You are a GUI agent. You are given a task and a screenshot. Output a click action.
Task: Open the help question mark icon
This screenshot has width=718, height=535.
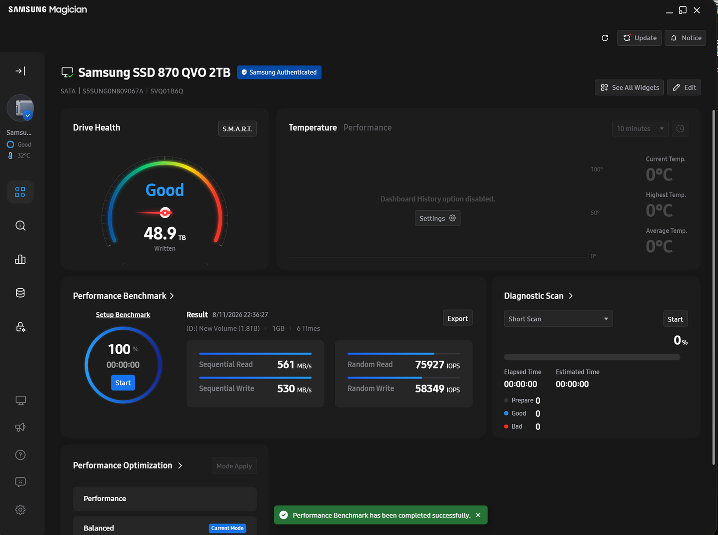pos(20,455)
